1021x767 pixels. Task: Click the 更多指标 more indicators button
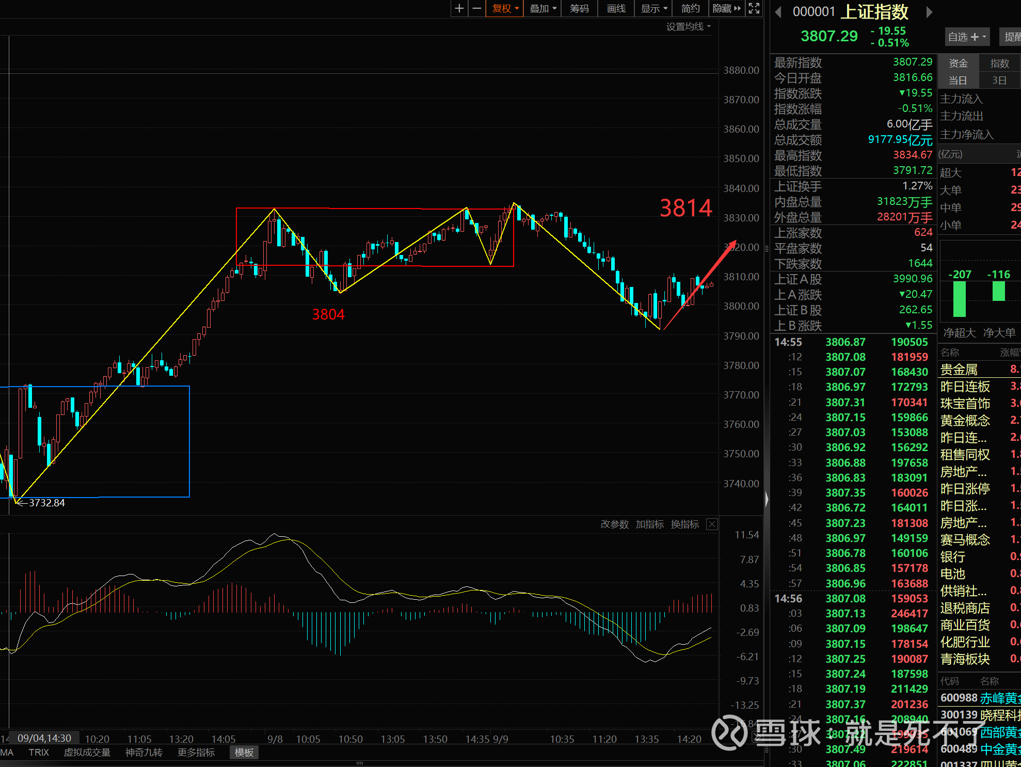(x=196, y=752)
